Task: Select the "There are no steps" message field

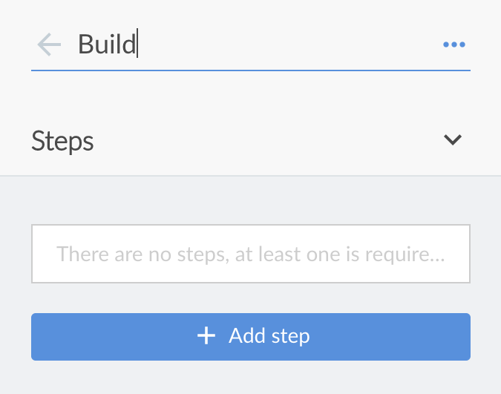Action: [250, 255]
